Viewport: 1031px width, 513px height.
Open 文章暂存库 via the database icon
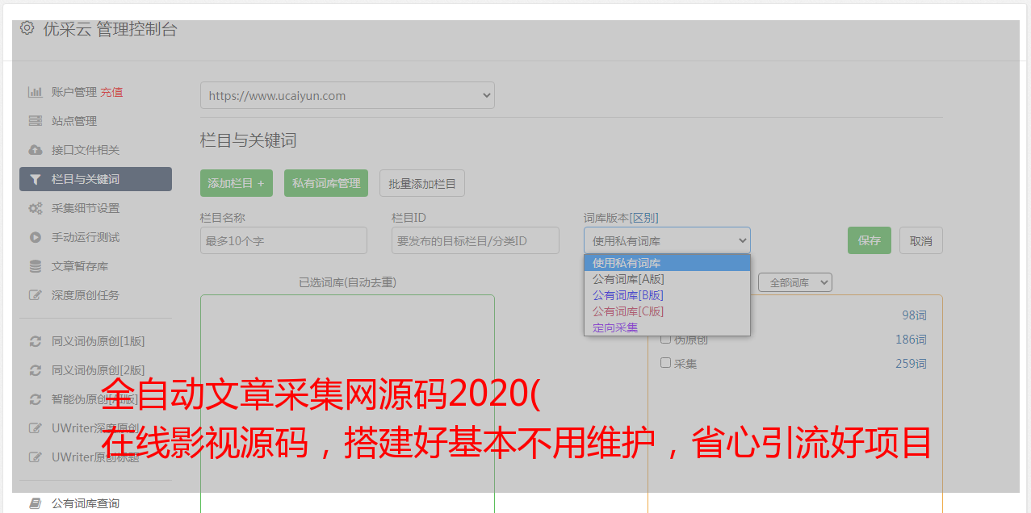[35, 266]
